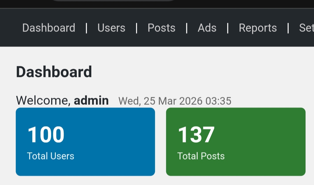Select the Ads navigation item

207,28
